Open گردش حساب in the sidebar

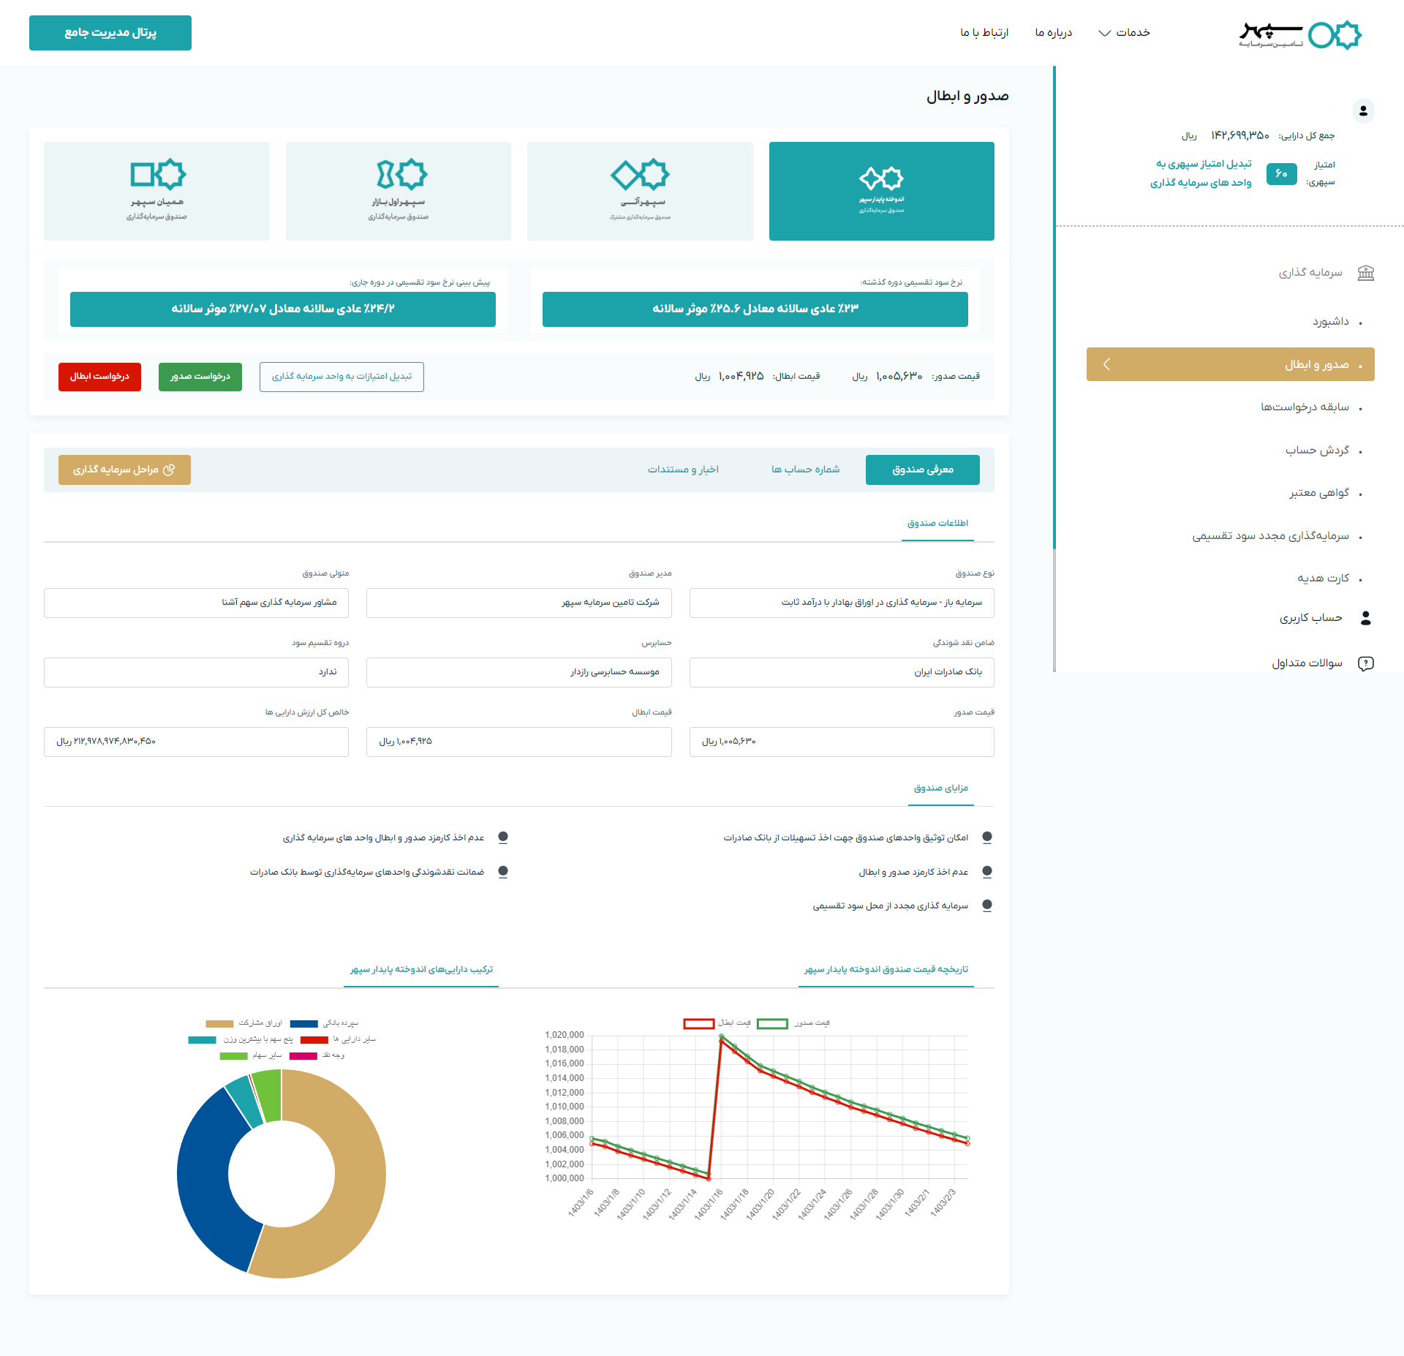click(x=1317, y=451)
